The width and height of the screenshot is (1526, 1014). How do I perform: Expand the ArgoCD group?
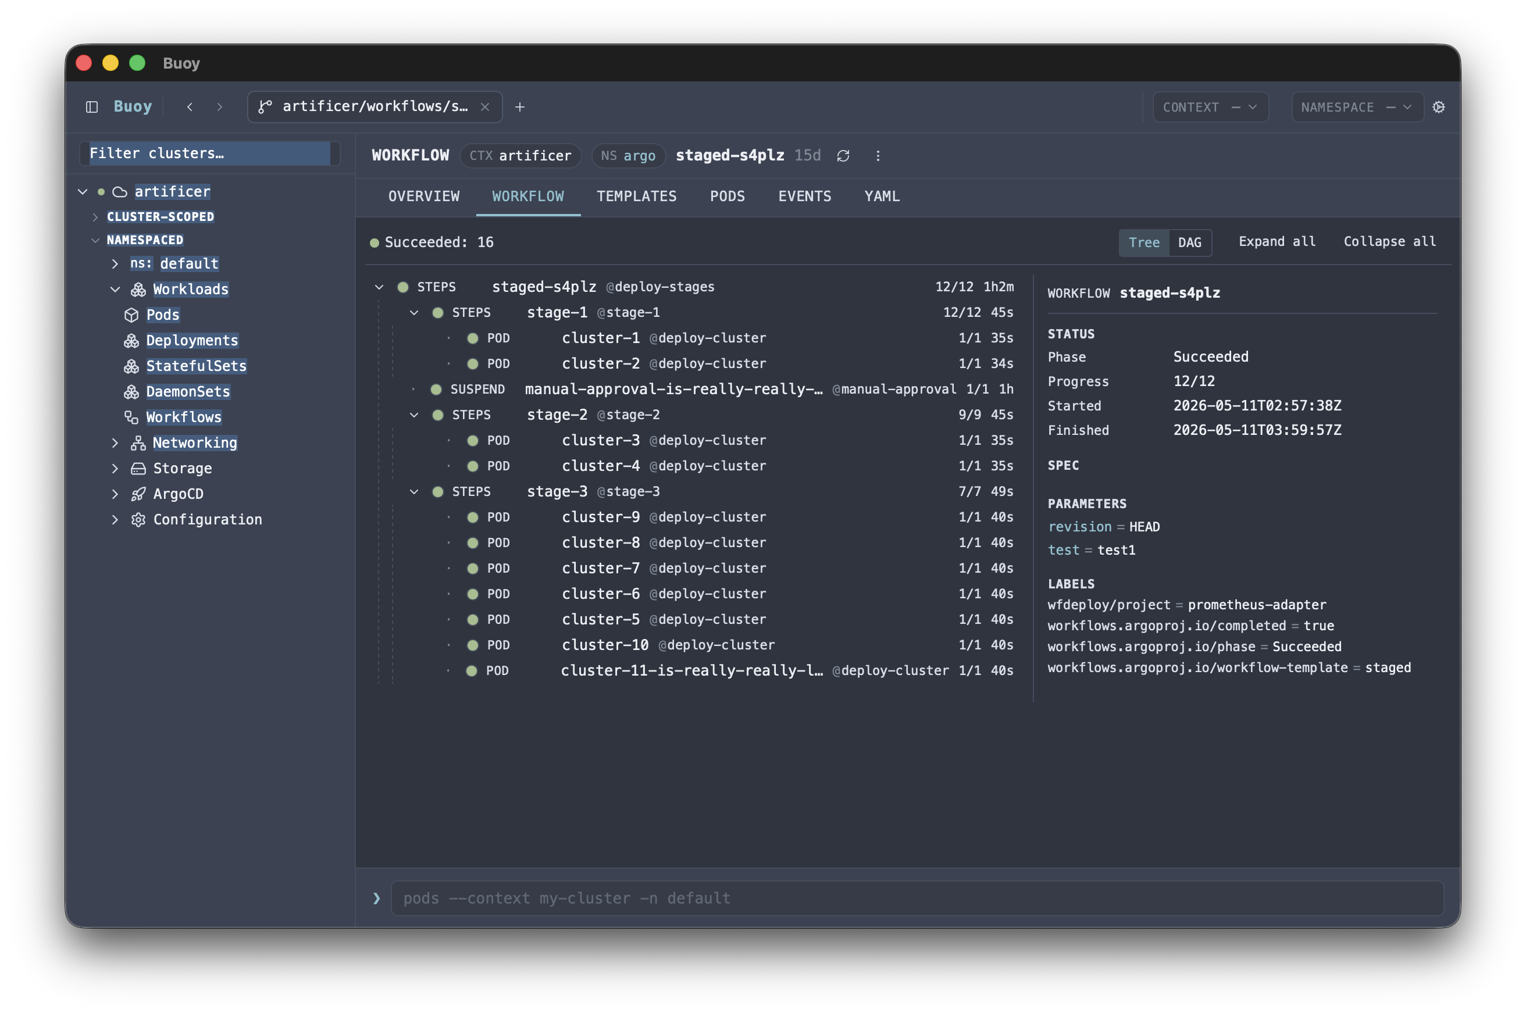click(115, 494)
